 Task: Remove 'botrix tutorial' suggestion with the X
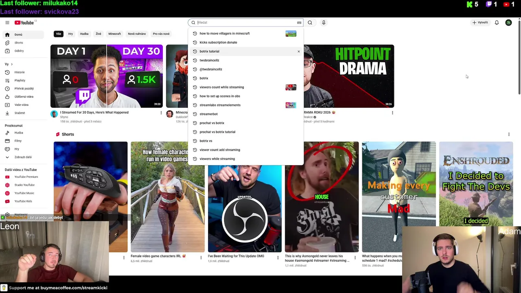point(298,52)
